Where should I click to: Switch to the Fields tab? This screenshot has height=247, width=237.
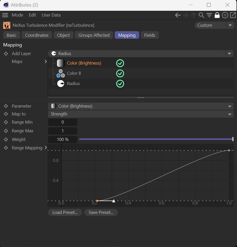[x=150, y=35]
